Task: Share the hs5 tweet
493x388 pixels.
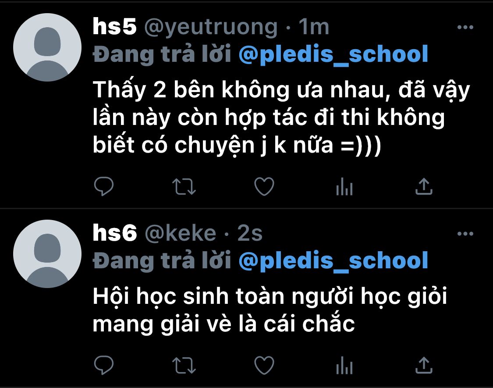Action: [424, 186]
